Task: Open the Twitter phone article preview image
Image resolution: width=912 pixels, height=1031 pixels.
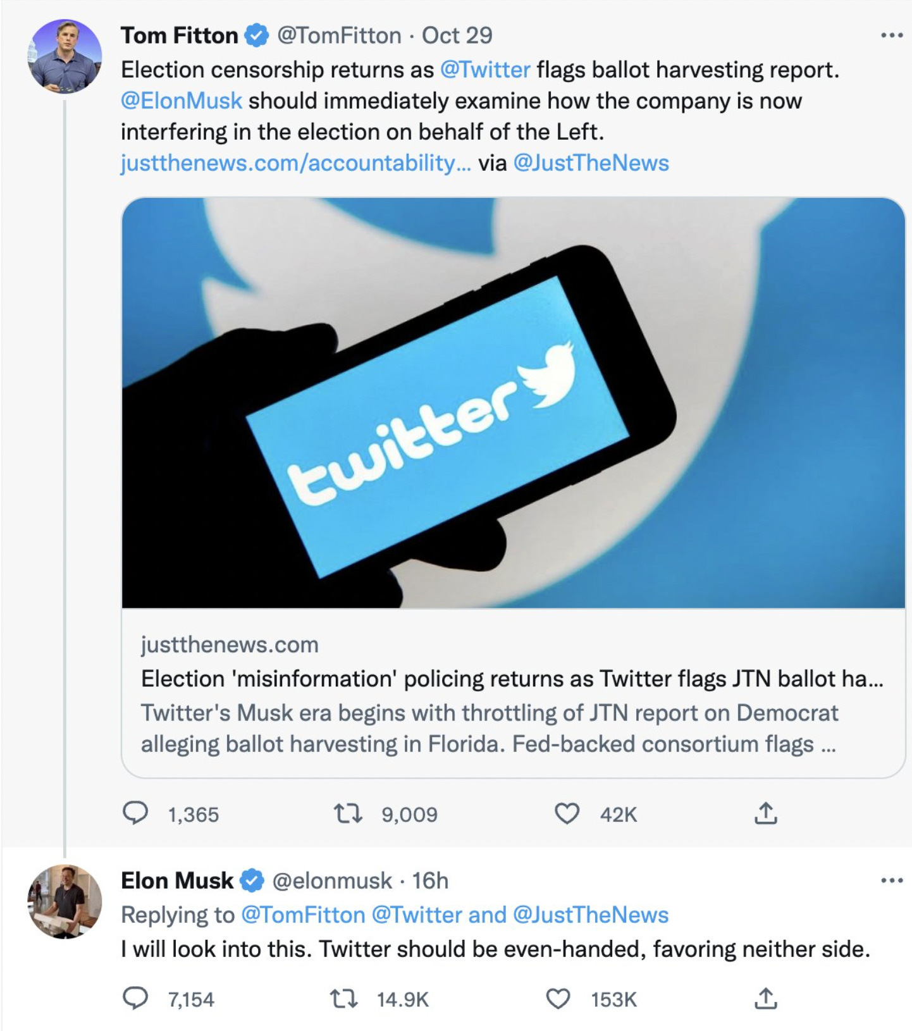Action: [513, 403]
